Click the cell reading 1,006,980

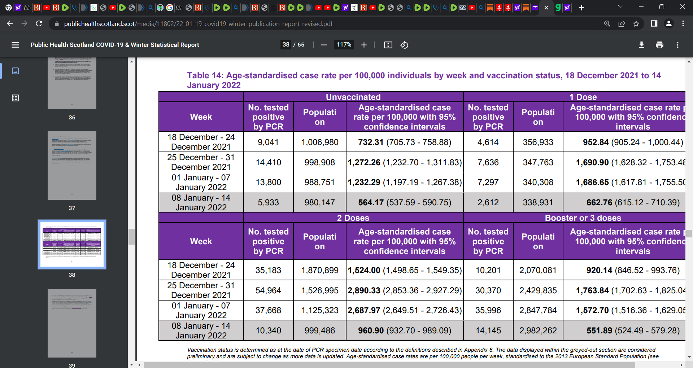320,142
